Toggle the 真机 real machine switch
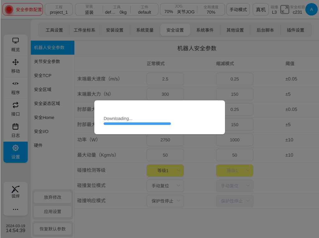The width and height of the screenshot is (319, 238). click(x=260, y=10)
